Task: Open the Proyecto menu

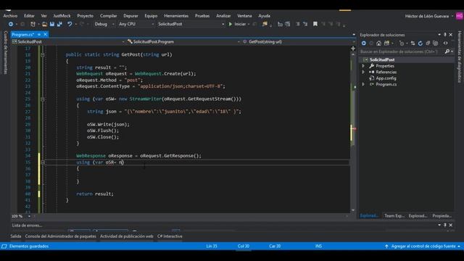Action: click(86, 16)
